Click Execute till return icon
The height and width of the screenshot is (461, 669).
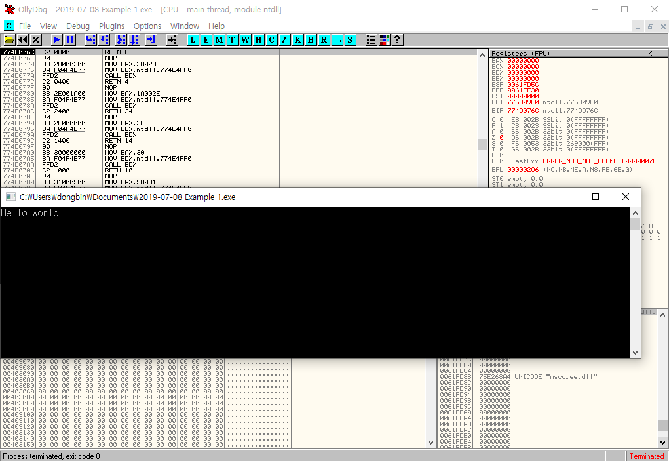[x=151, y=40]
